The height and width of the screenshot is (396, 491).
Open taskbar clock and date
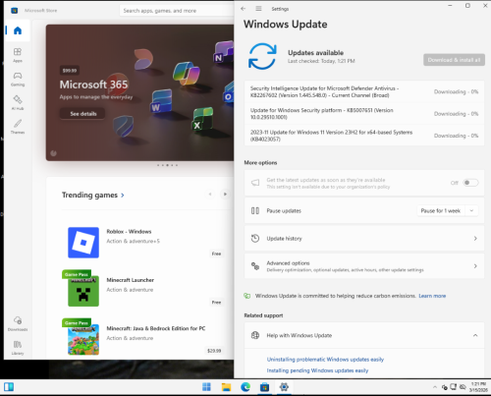coord(478,387)
